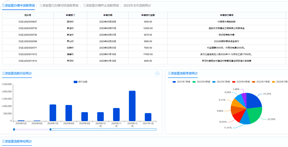Grab the second handle of the chart zoom slider
Screen dimensions: 288x147
(x=51, y=129)
